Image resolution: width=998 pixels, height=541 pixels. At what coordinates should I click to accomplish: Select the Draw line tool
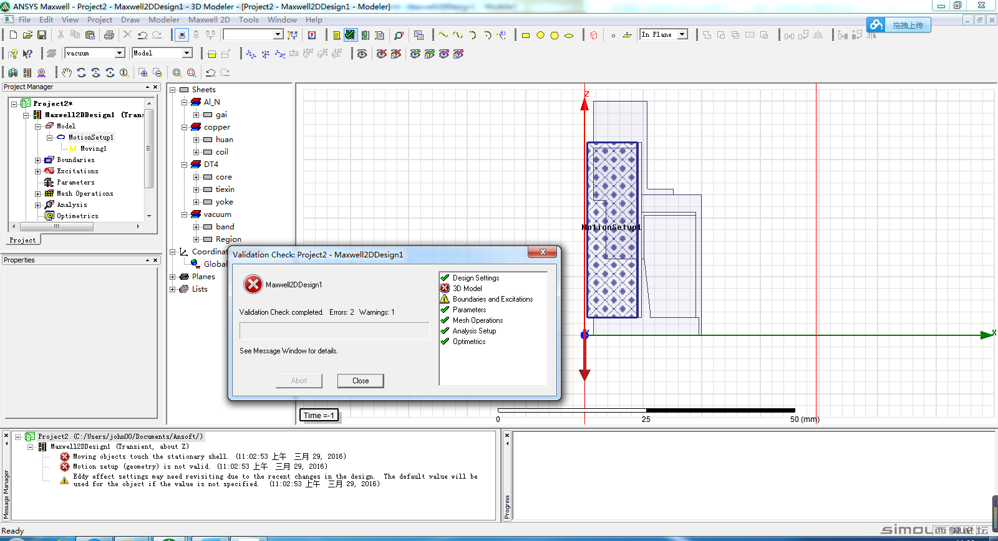pos(443,35)
